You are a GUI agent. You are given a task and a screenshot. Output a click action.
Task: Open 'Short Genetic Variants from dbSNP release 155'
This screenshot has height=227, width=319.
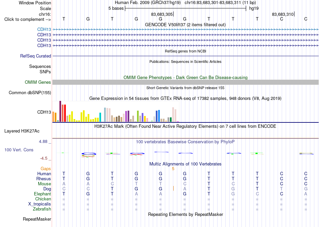point(185,88)
